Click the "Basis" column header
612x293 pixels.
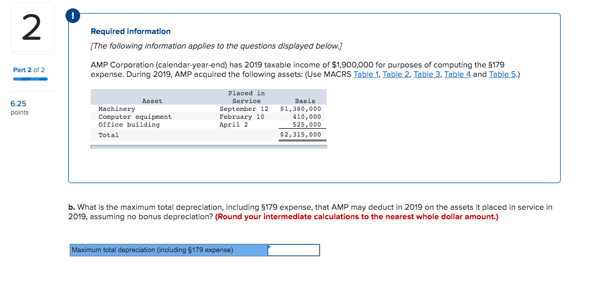305,102
